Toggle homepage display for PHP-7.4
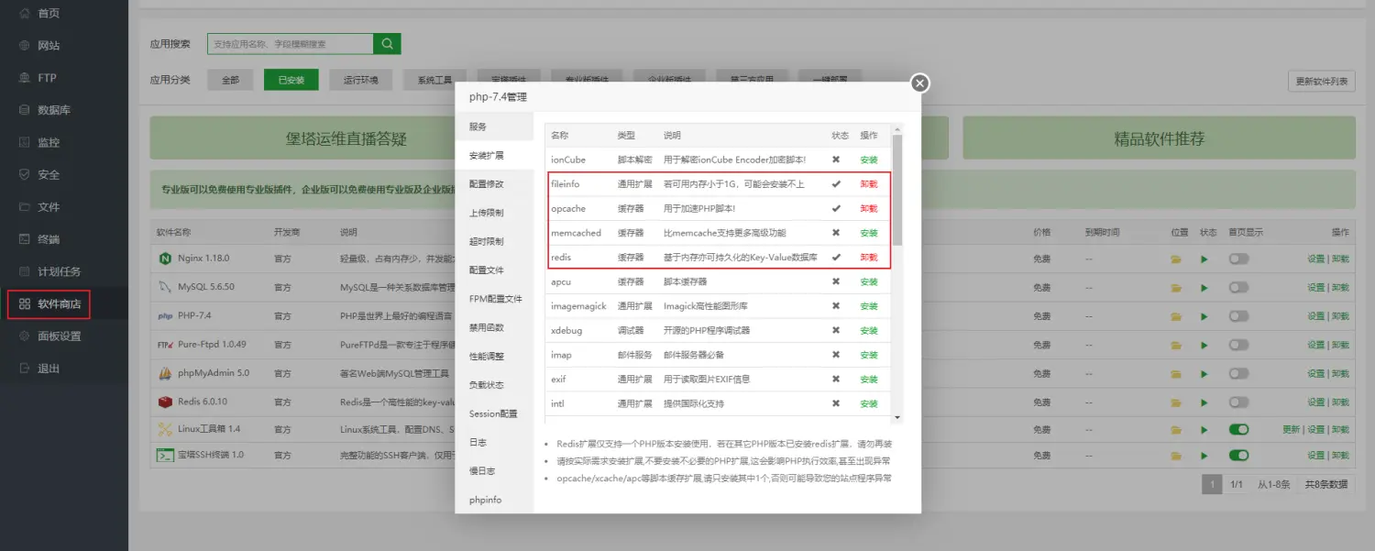Screen dimensions: 1375x551 click(x=1238, y=316)
